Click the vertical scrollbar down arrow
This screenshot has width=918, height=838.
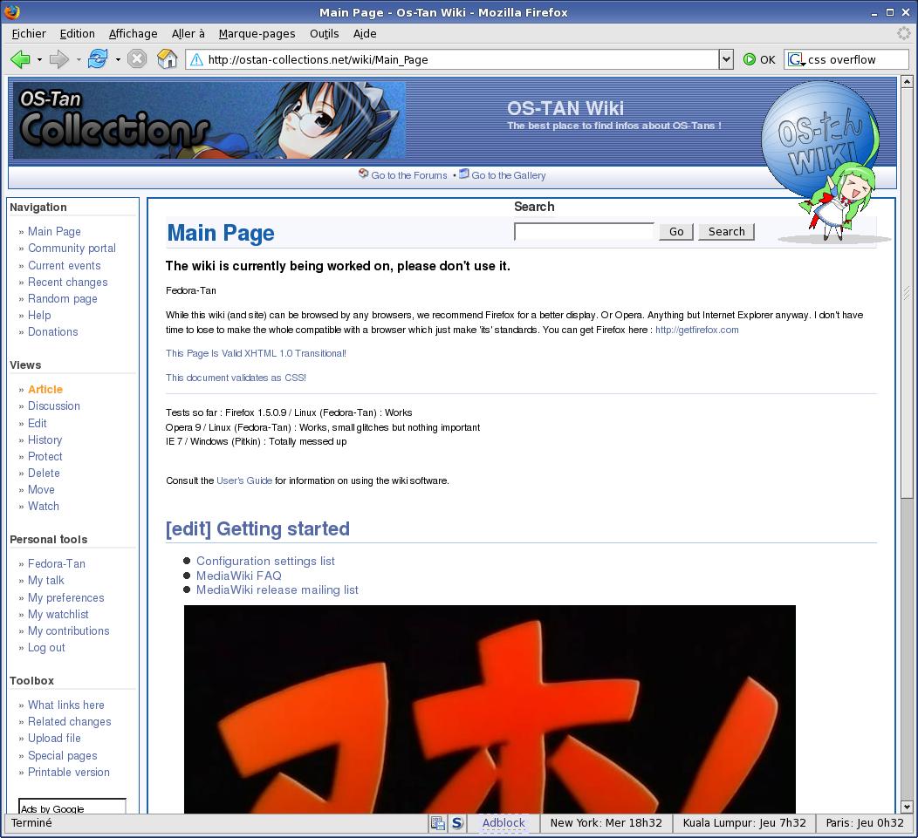(x=907, y=807)
